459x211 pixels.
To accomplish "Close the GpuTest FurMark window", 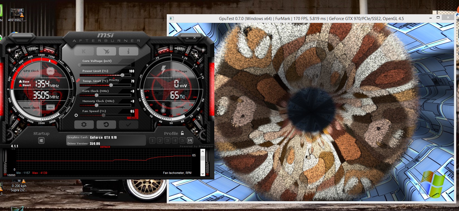I will 448,17.
